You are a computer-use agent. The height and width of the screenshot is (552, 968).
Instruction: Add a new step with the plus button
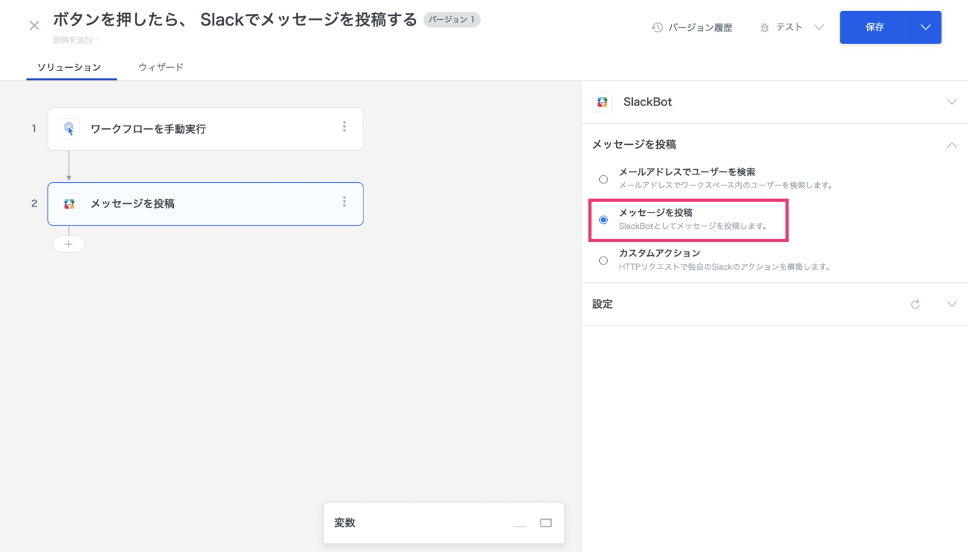[x=68, y=244]
